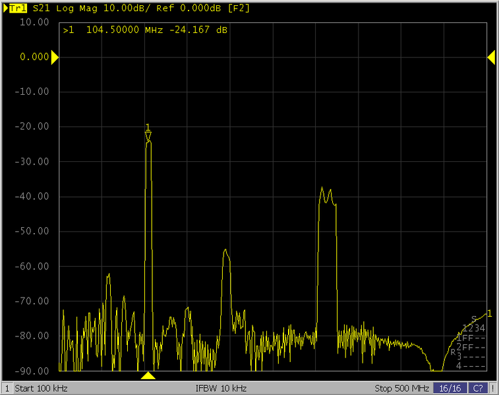Edit the Start 100 kHz frequency field
Viewport: 499px width, 395px height.
click(41, 388)
